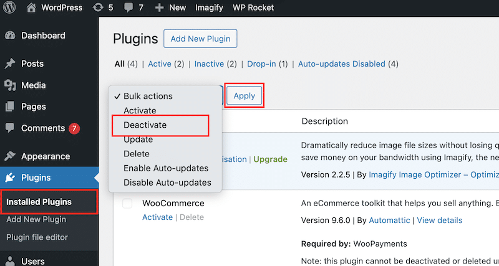This screenshot has width=499, height=266.
Task: Open WordPress site name in toolbar
Action: (62, 7)
